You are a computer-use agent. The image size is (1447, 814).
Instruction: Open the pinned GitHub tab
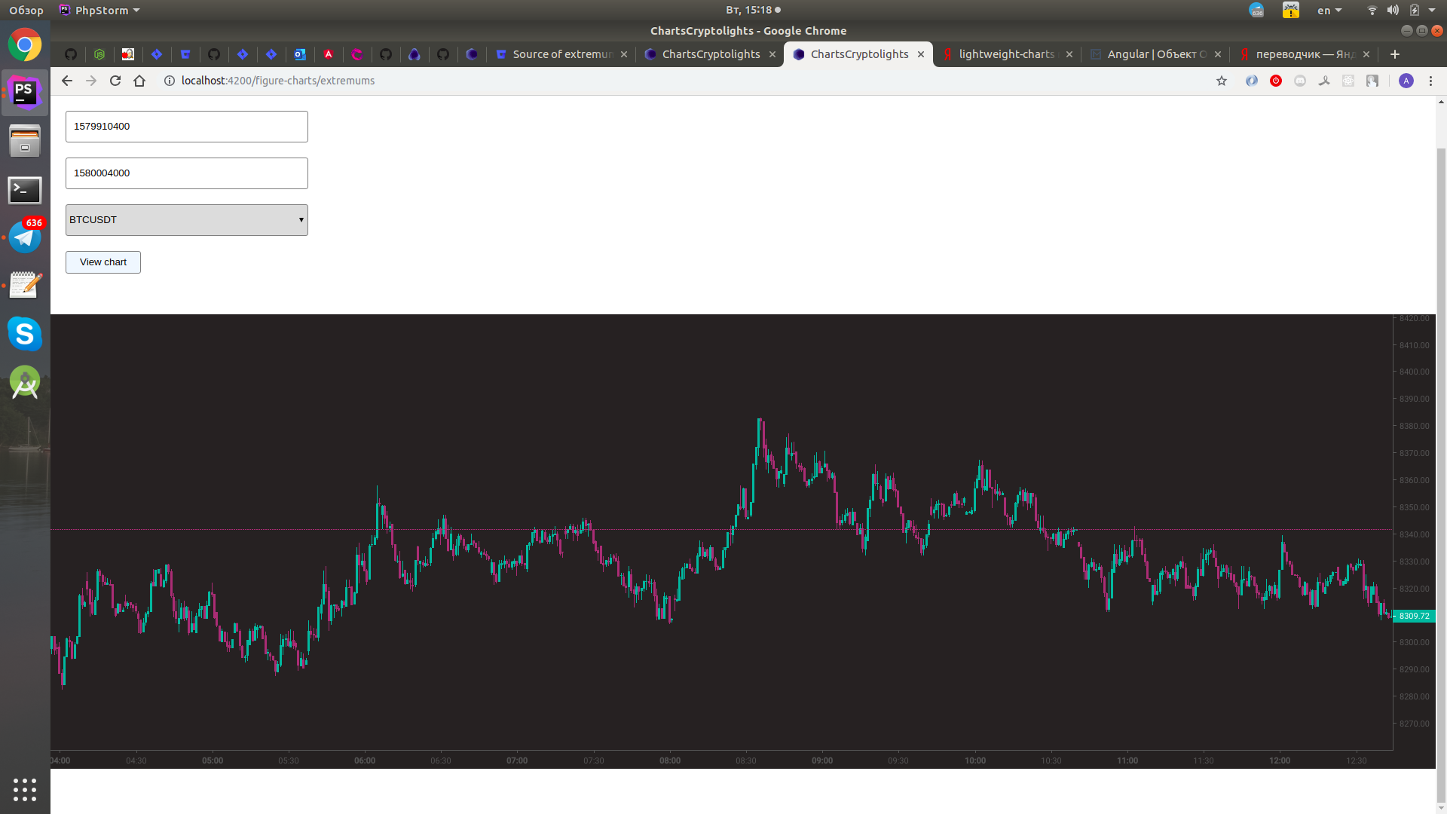[x=71, y=54]
